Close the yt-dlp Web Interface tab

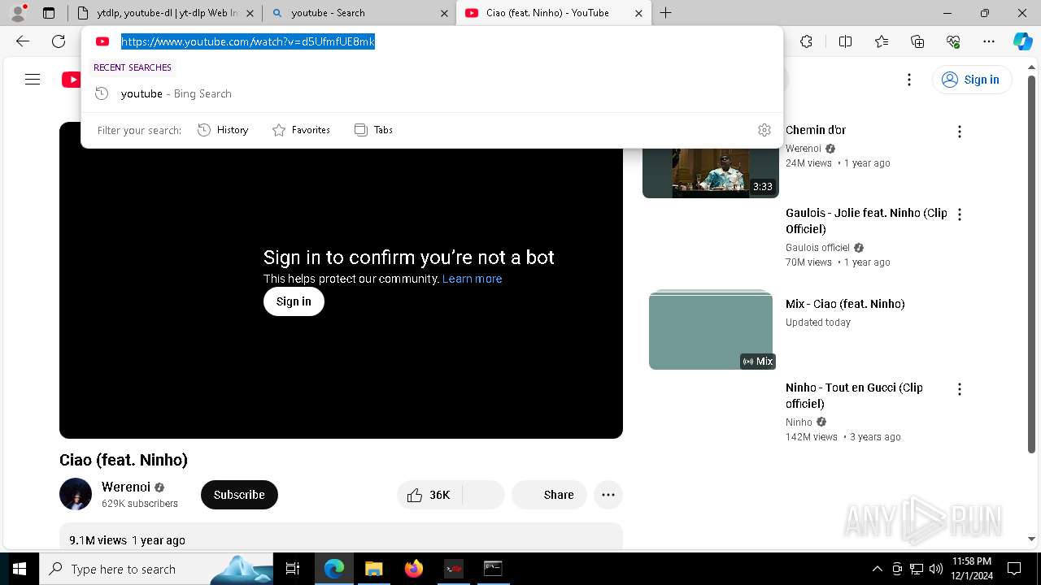250,13
